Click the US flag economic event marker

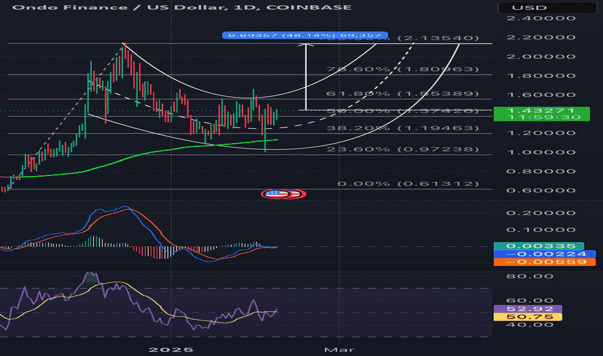point(276,194)
